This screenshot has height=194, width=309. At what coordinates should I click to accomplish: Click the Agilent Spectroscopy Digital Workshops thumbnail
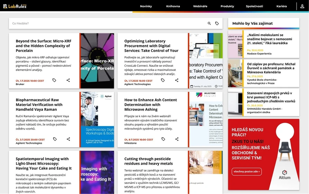[97, 120]
